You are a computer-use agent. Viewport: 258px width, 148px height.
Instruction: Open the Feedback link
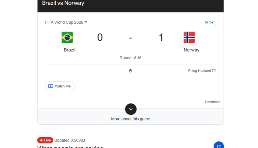coord(213,102)
